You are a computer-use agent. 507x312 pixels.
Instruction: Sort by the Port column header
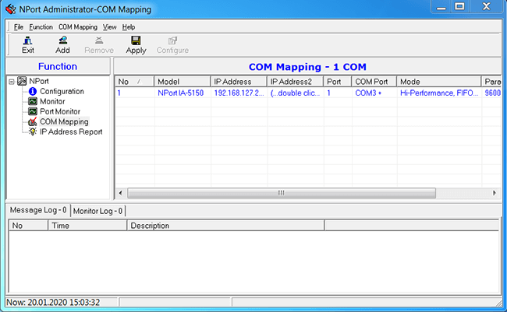(x=338, y=82)
